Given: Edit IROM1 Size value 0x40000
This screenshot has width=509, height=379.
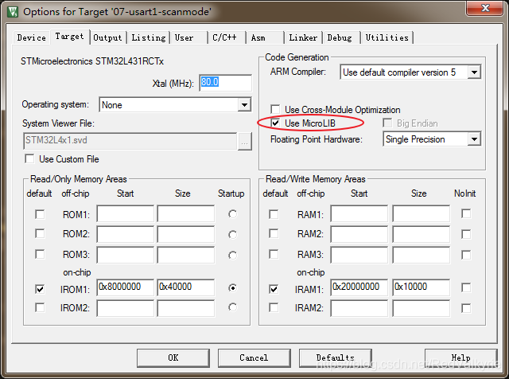Looking at the screenshot, I should (x=185, y=287).
